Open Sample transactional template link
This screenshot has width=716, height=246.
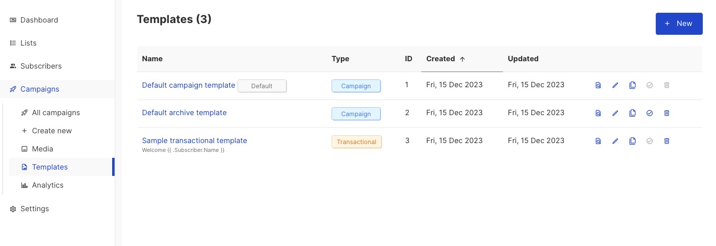click(194, 141)
